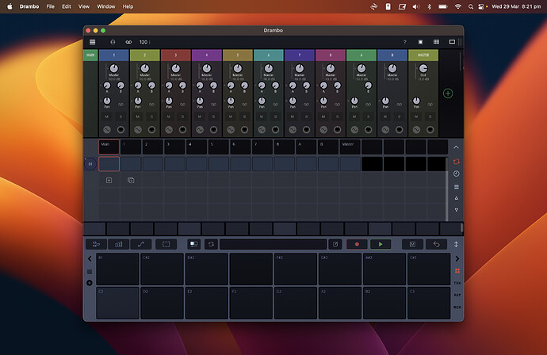Open macOS Spotlight search icon
Screen dimensions: 547x355
(471, 6)
